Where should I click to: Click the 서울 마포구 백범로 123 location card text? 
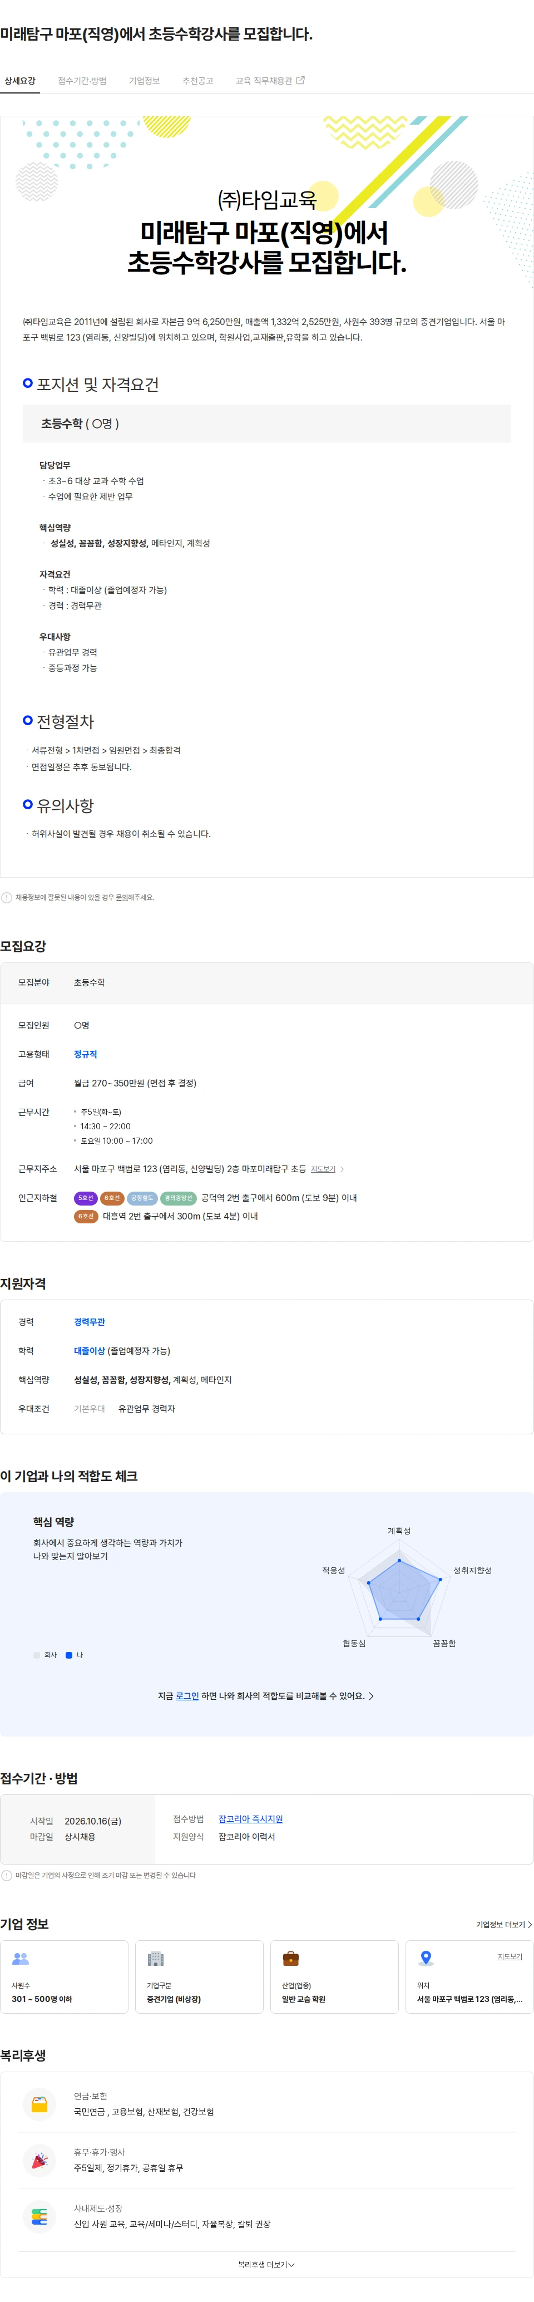point(469,1999)
